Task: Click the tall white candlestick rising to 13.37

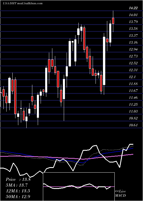Action: (x=104, y=61)
